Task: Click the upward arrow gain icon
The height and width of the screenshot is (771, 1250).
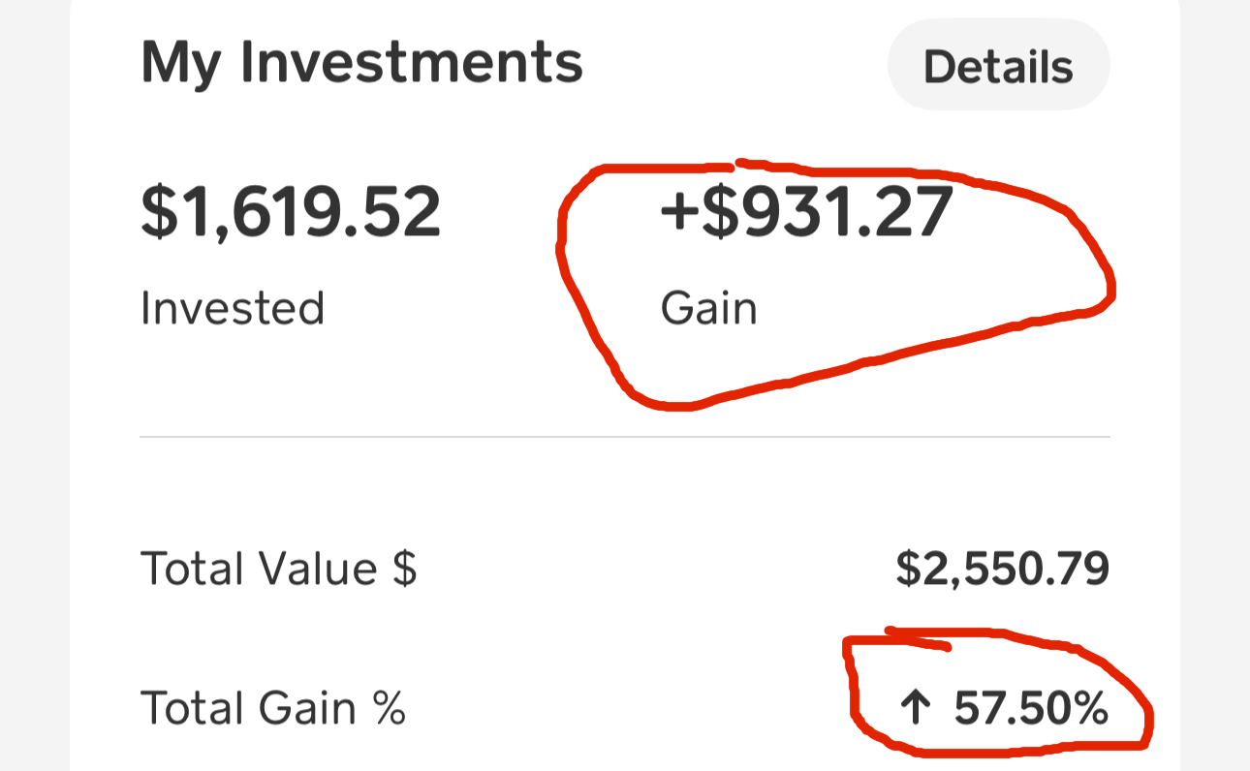Action: [913, 709]
